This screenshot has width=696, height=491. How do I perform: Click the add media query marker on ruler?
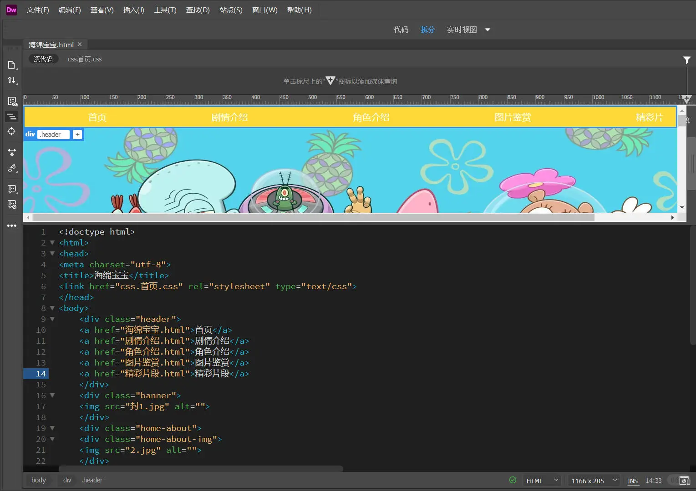(x=687, y=98)
